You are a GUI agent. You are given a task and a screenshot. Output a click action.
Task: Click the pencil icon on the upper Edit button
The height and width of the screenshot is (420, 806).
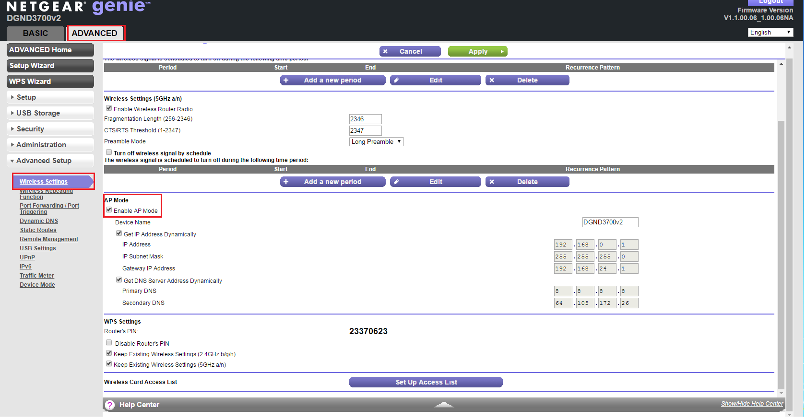[x=396, y=81]
